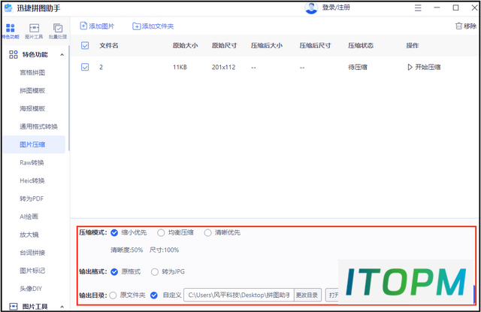The width and height of the screenshot is (481, 312).
Task: Open 海报模板 in sidebar
Action: tap(32, 108)
